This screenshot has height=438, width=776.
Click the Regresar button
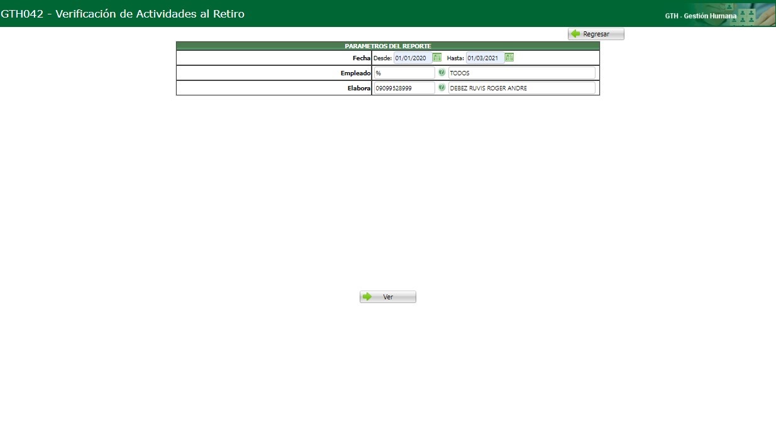596,34
